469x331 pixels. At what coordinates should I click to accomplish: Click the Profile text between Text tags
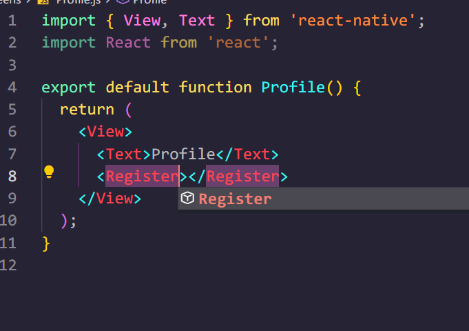click(x=183, y=154)
